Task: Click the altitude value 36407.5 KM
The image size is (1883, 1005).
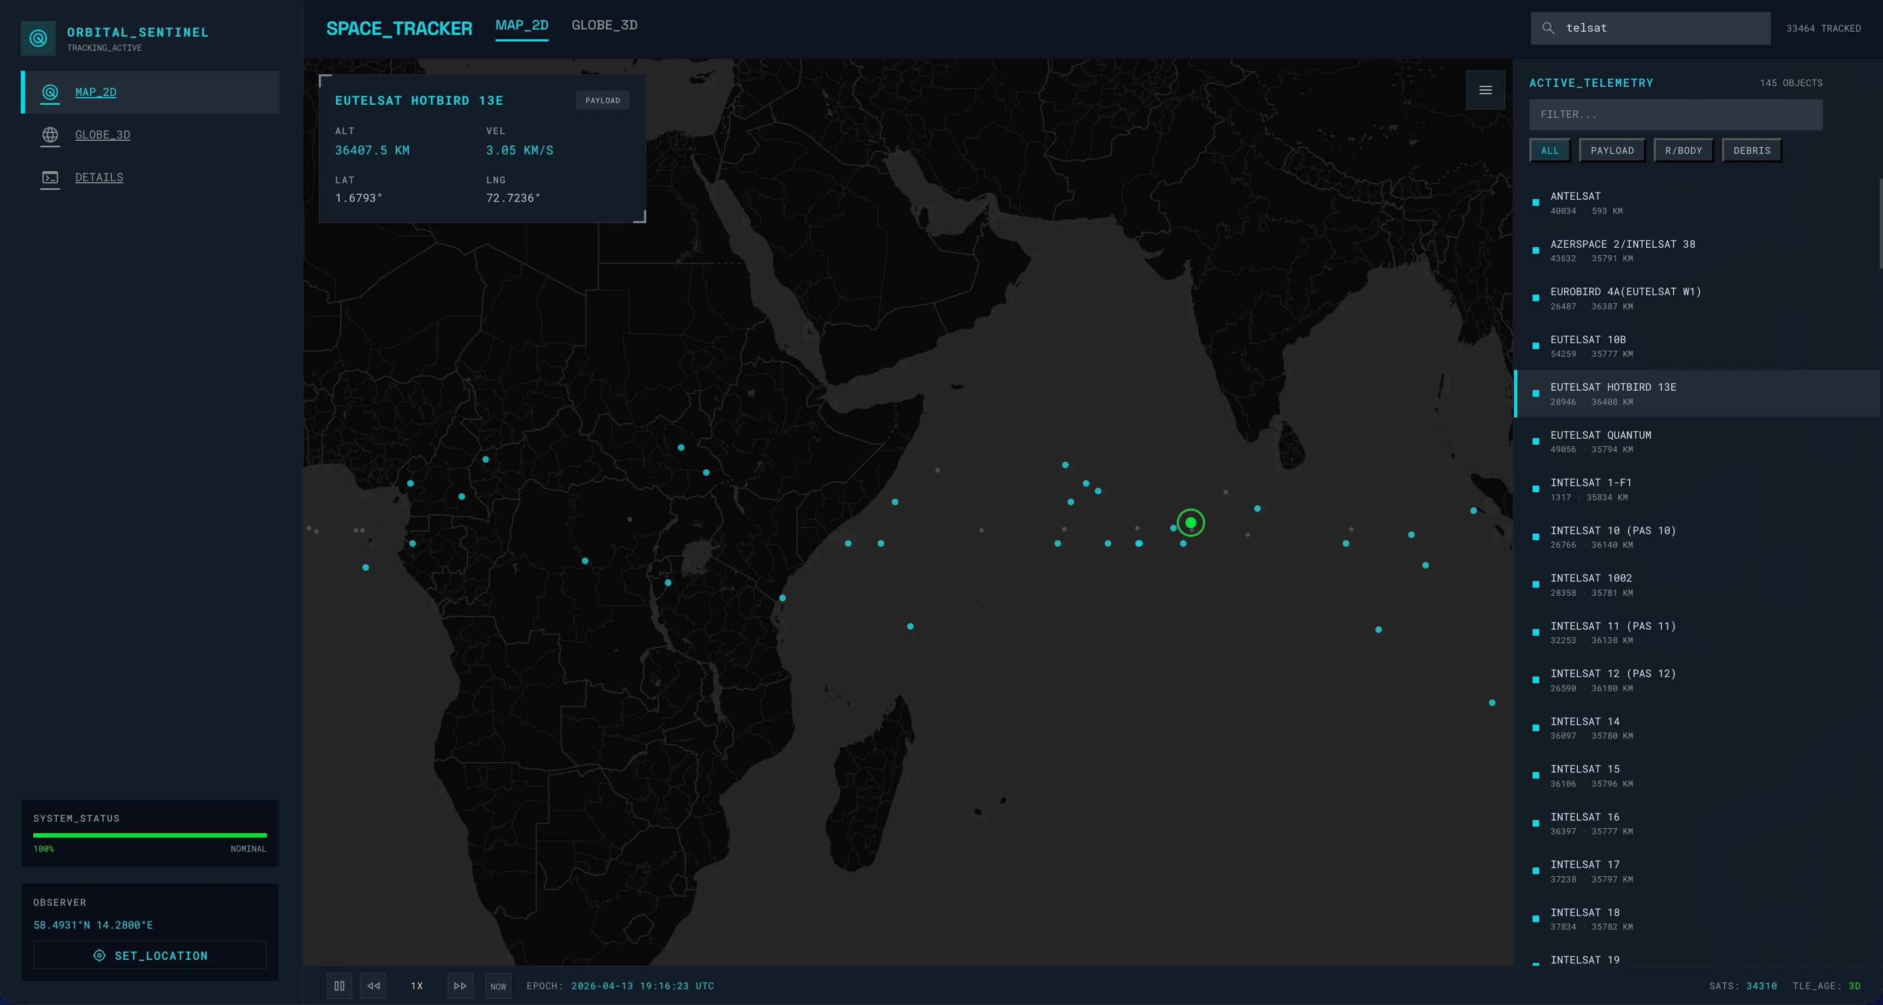Action: point(372,150)
